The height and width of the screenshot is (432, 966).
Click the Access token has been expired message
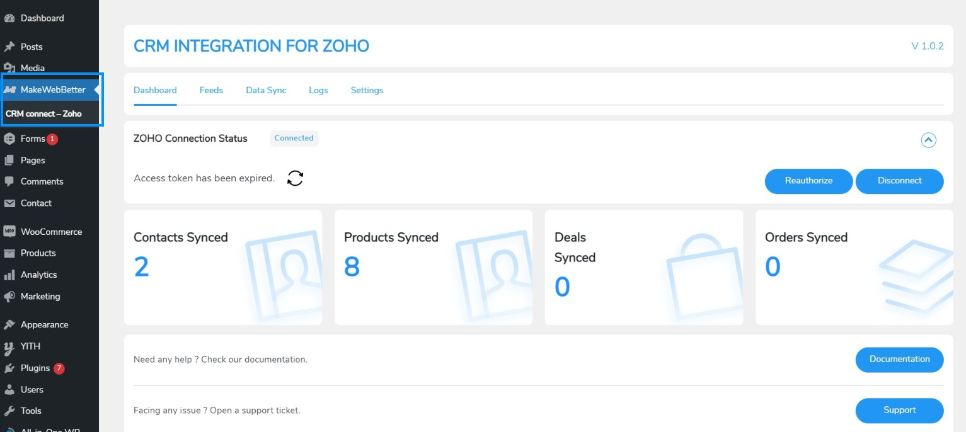204,178
